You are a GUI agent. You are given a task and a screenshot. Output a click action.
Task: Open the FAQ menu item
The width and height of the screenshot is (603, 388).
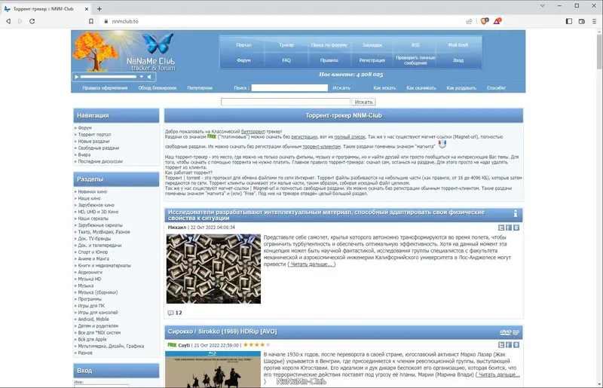[286, 60]
